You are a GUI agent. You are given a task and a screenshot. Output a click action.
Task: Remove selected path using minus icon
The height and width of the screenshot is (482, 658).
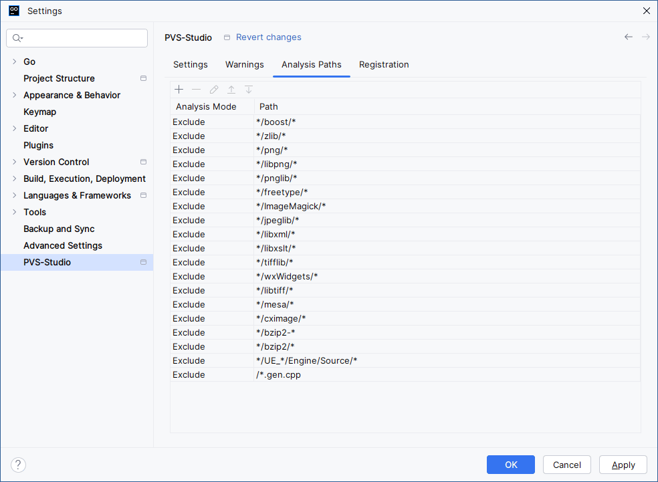pyautogui.click(x=196, y=89)
